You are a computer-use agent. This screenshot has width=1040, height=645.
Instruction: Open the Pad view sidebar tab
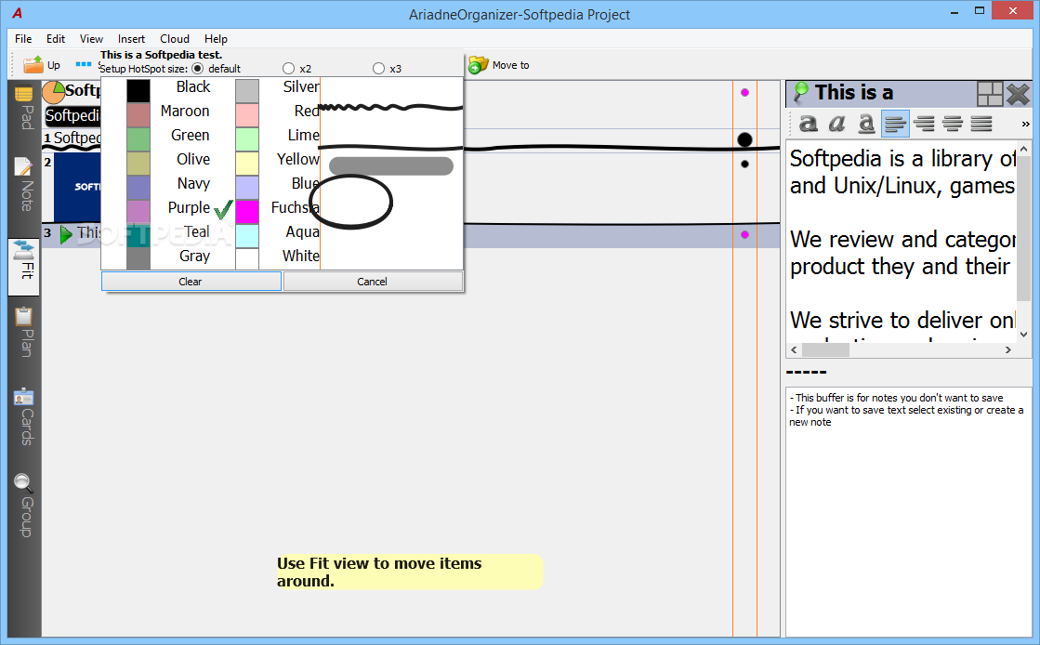click(24, 108)
